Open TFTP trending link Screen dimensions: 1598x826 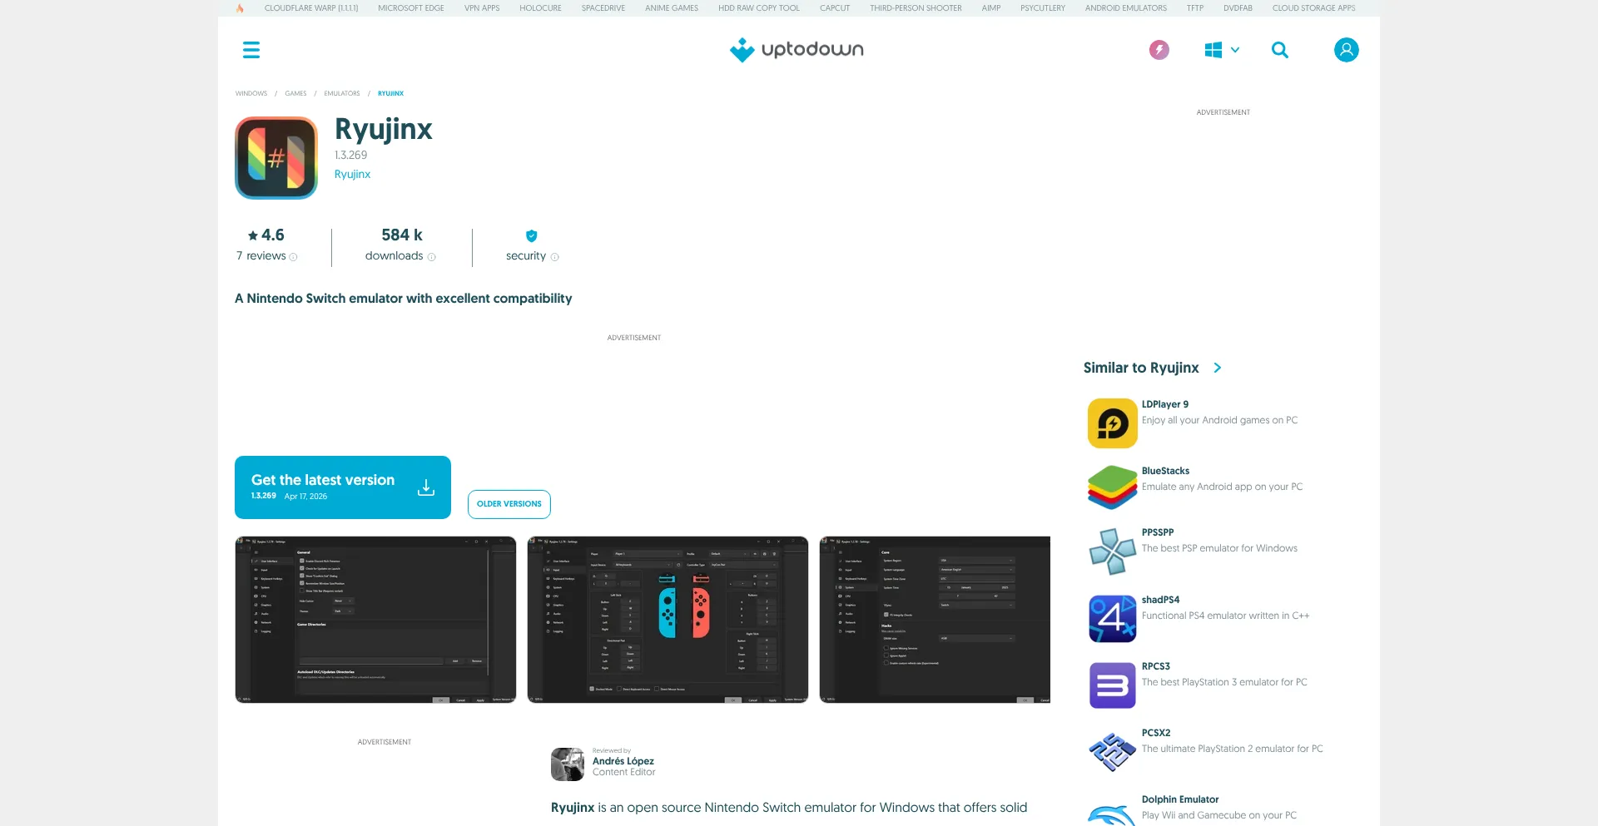(1195, 8)
